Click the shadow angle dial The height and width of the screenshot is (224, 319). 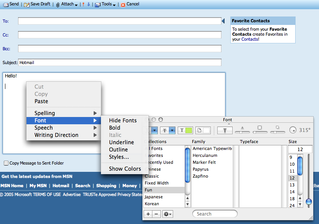point(293,130)
